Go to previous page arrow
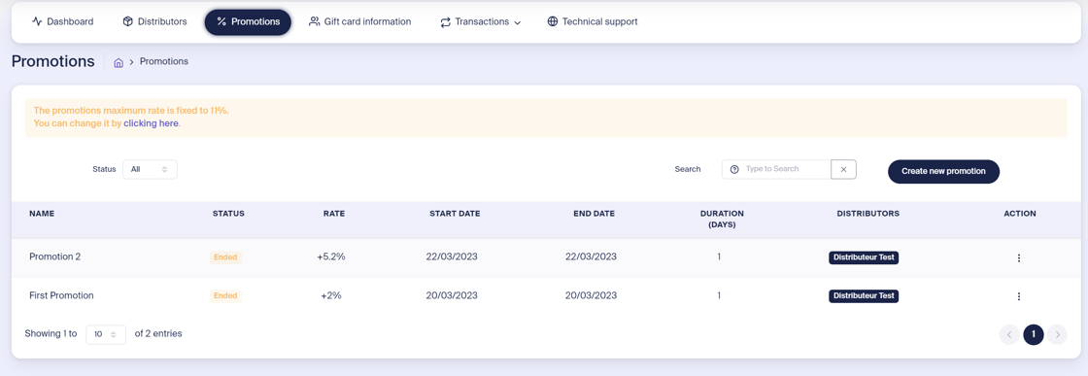The image size is (1088, 376). click(1009, 335)
